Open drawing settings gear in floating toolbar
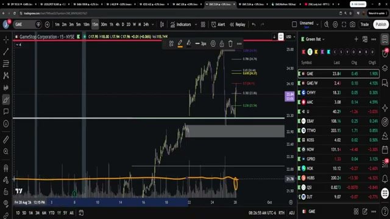This screenshot has height=219, width=390. click(213, 44)
